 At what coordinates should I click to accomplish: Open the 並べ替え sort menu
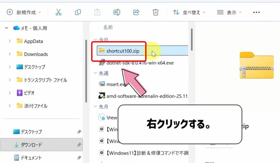click(188, 12)
